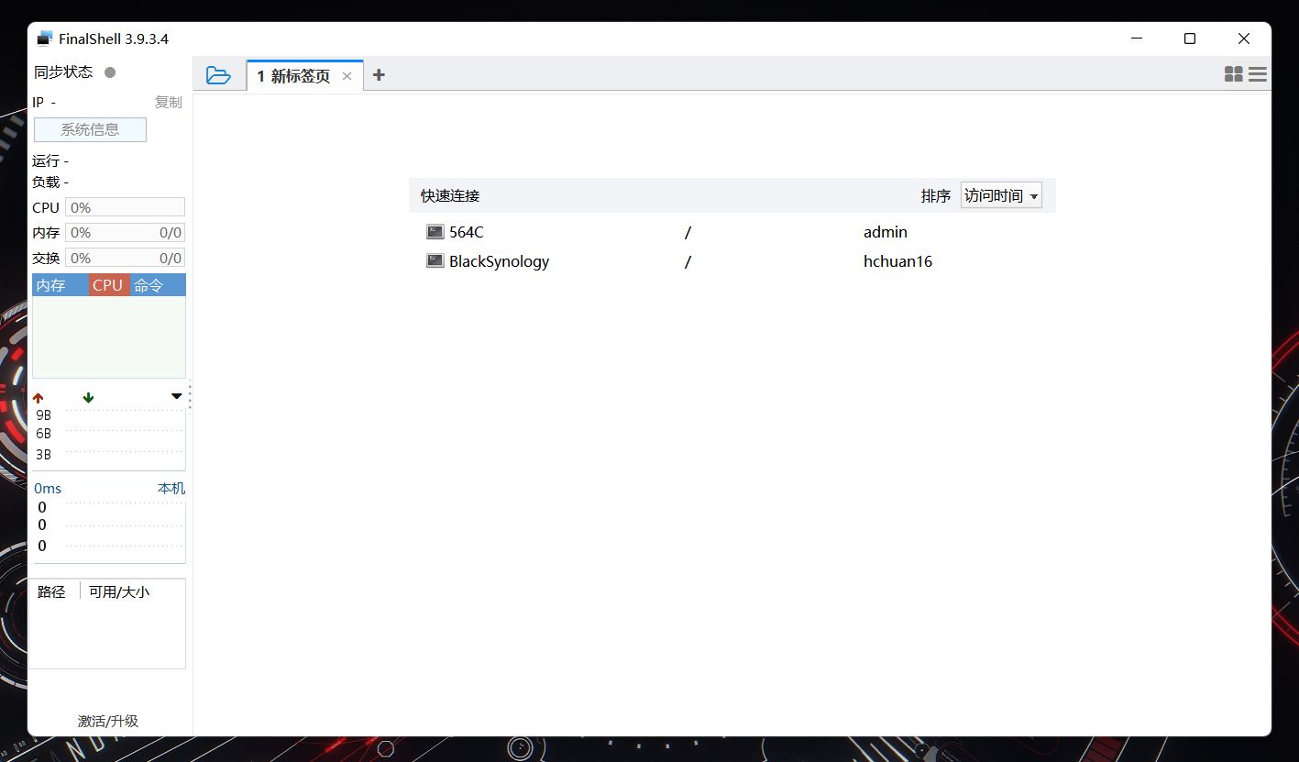Open the connection manager folder icon
Screen dimensions: 1299x762
[x=218, y=75]
